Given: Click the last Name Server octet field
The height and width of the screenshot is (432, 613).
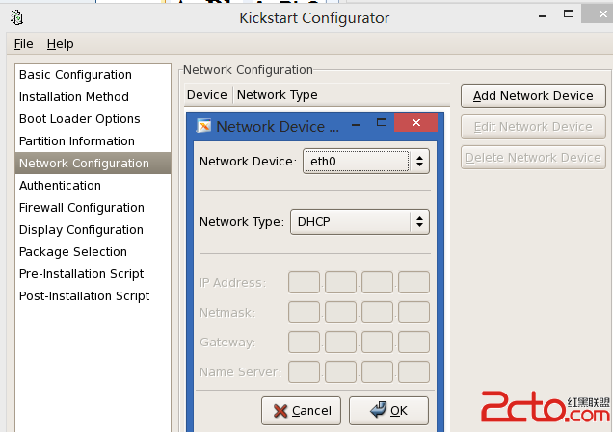Looking at the screenshot, I should coord(413,372).
